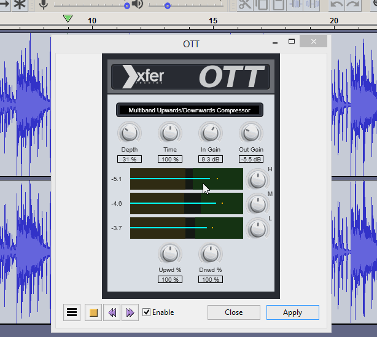377x337 pixels.
Task: Select the In Gain value 9.3 dB
Action: coord(211,159)
